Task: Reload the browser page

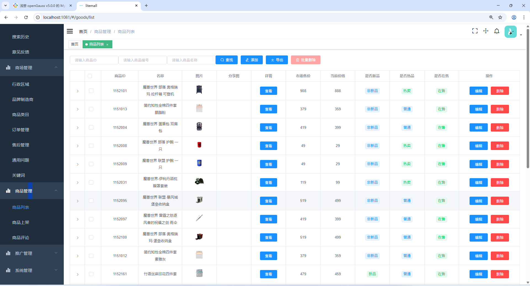Action: click(26, 17)
